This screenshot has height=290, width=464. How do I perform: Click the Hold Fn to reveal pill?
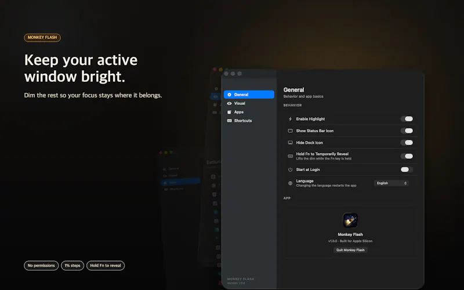(x=106, y=266)
